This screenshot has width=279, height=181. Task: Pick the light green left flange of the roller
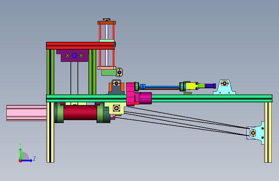click(x=60, y=113)
